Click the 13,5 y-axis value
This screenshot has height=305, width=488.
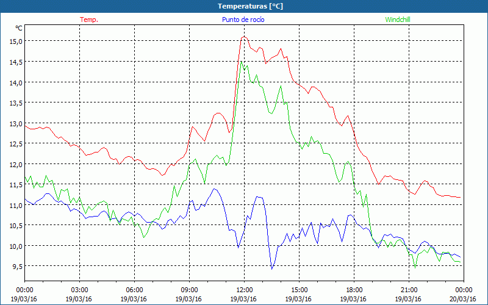click(16, 103)
